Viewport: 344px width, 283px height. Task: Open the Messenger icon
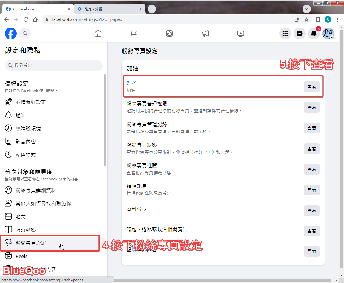tap(299, 34)
